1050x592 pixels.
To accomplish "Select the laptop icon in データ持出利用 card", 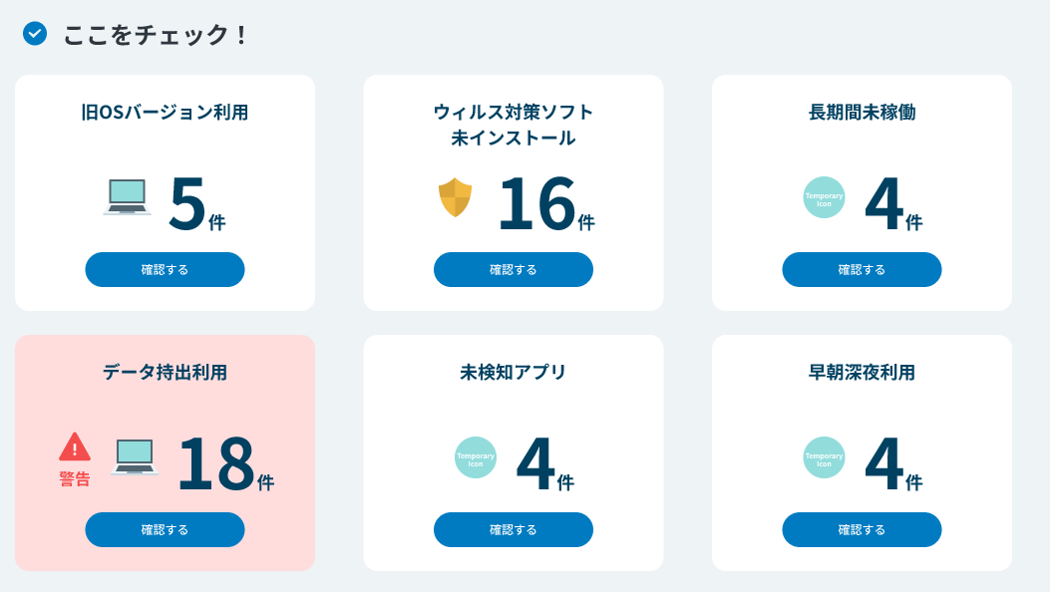I will click(x=136, y=455).
